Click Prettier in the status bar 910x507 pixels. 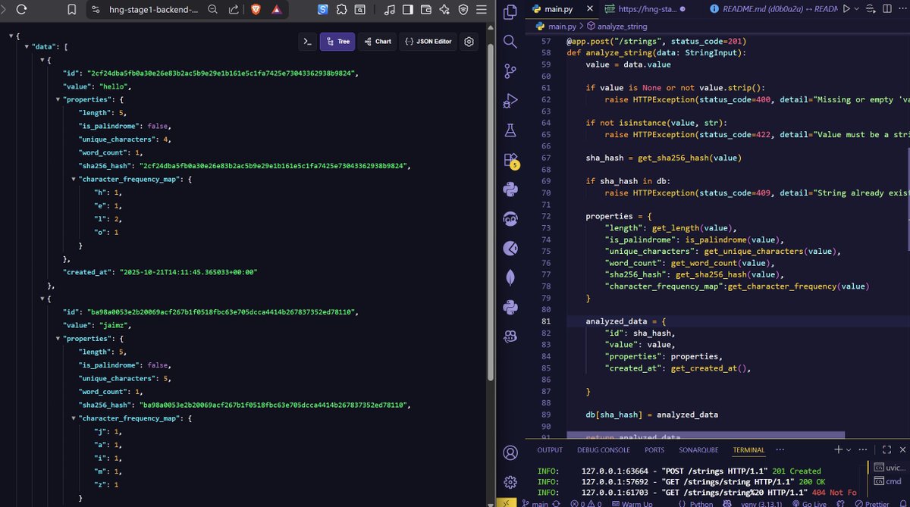point(871,503)
